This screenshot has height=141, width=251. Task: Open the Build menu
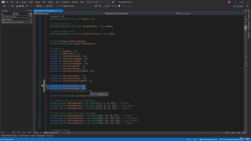pos(31,2)
